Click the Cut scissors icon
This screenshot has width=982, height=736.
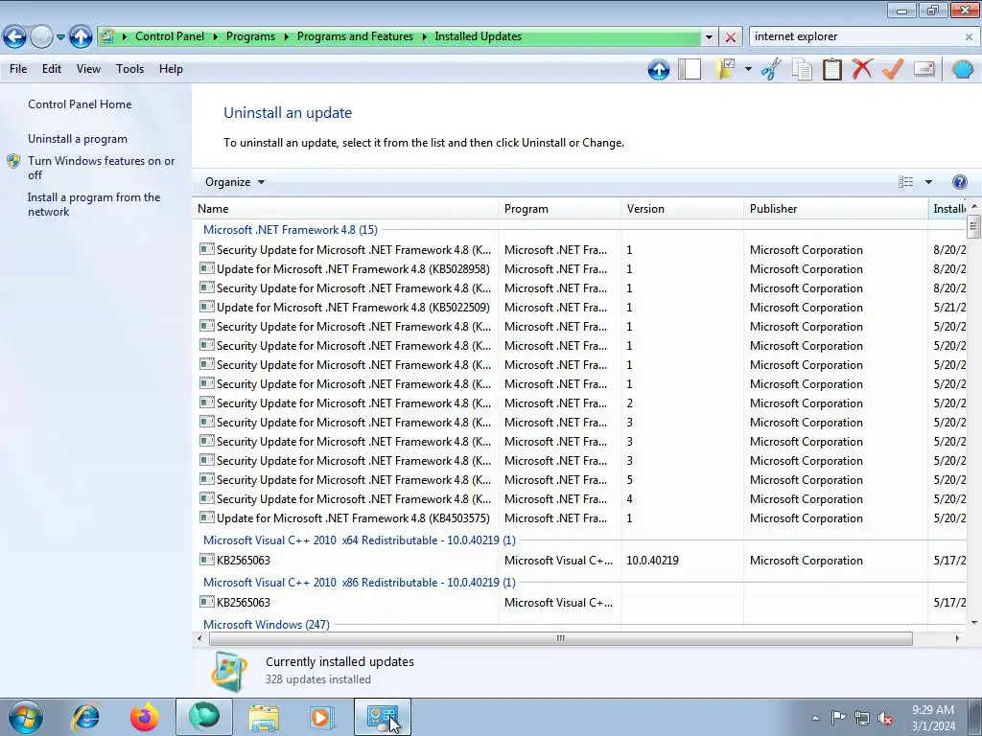point(772,69)
